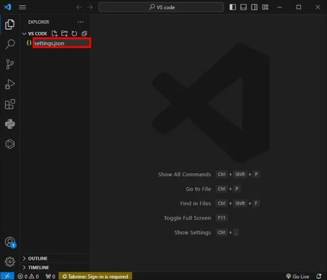Open the Source Control view
Screen dimensions: 327x280
point(10,64)
